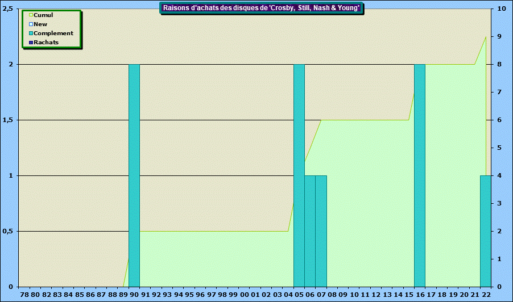Screen dimensions: 513x302
Task: Select the chart title about Crosby, Still, Nash & Young
Action: [x=261, y=8]
